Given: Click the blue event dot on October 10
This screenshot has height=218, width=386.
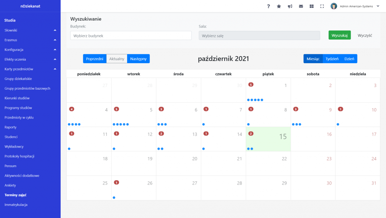Looking at the screenshot, I should (338, 124).
